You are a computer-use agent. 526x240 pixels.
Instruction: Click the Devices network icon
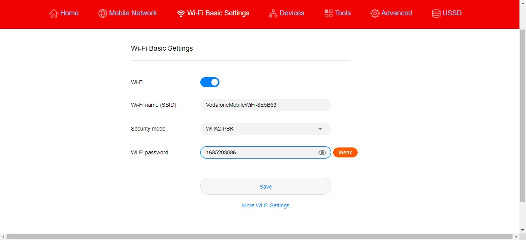pos(273,13)
